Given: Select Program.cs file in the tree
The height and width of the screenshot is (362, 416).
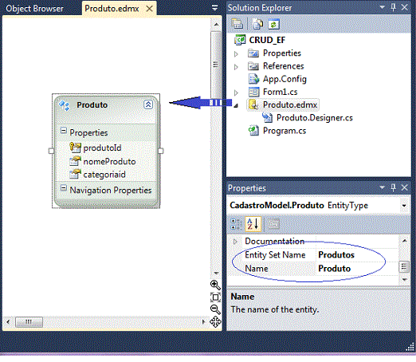Looking at the screenshot, I should click(285, 131).
